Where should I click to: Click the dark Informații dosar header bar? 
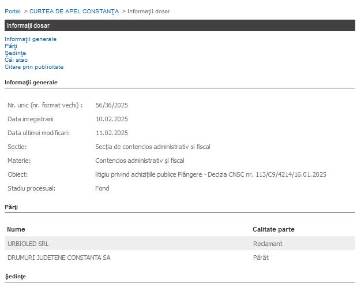click(179, 26)
